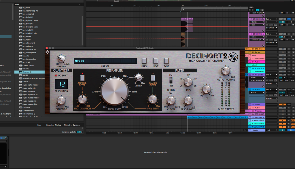
Task: Click the large FREQUENCY resampler knob
Action: (114, 92)
